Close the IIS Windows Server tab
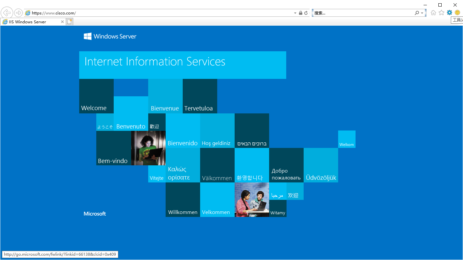The width and height of the screenshot is (463, 260). click(x=62, y=22)
